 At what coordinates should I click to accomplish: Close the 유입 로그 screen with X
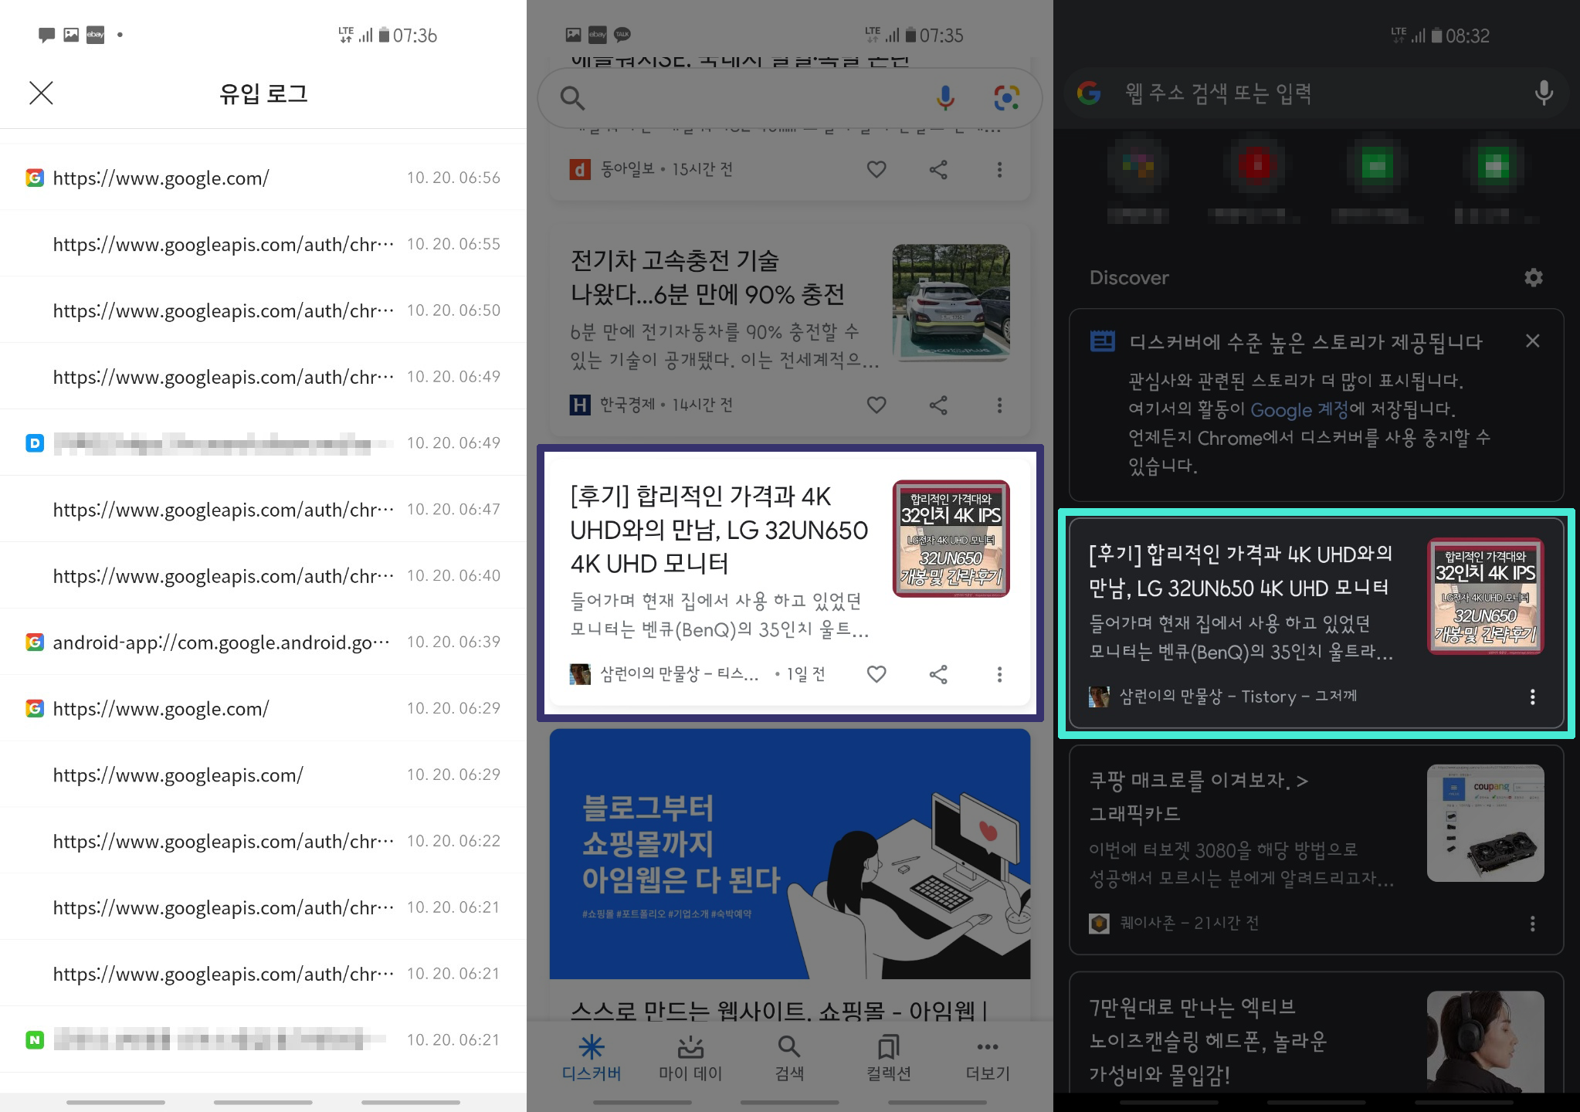pyautogui.click(x=41, y=93)
